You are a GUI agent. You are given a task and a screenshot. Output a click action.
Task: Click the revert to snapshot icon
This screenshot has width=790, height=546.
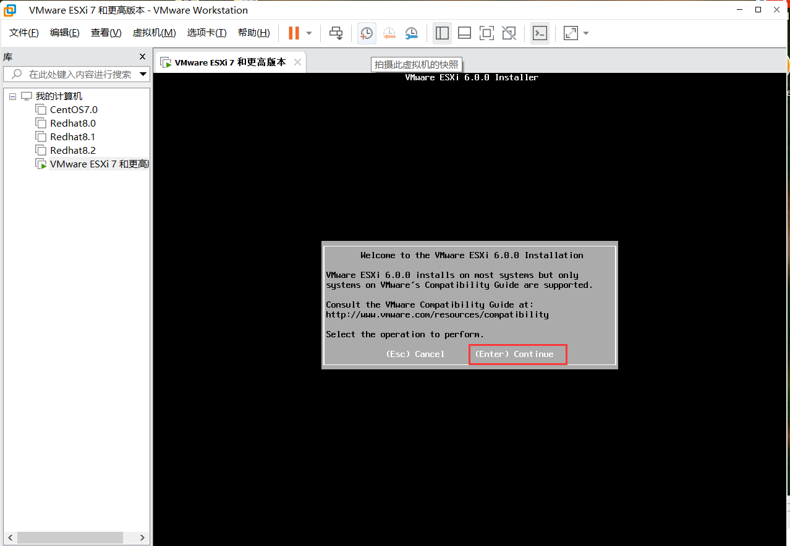[x=389, y=33]
